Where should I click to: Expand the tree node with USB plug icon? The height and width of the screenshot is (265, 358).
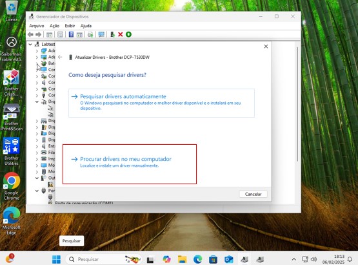click(x=37, y=95)
